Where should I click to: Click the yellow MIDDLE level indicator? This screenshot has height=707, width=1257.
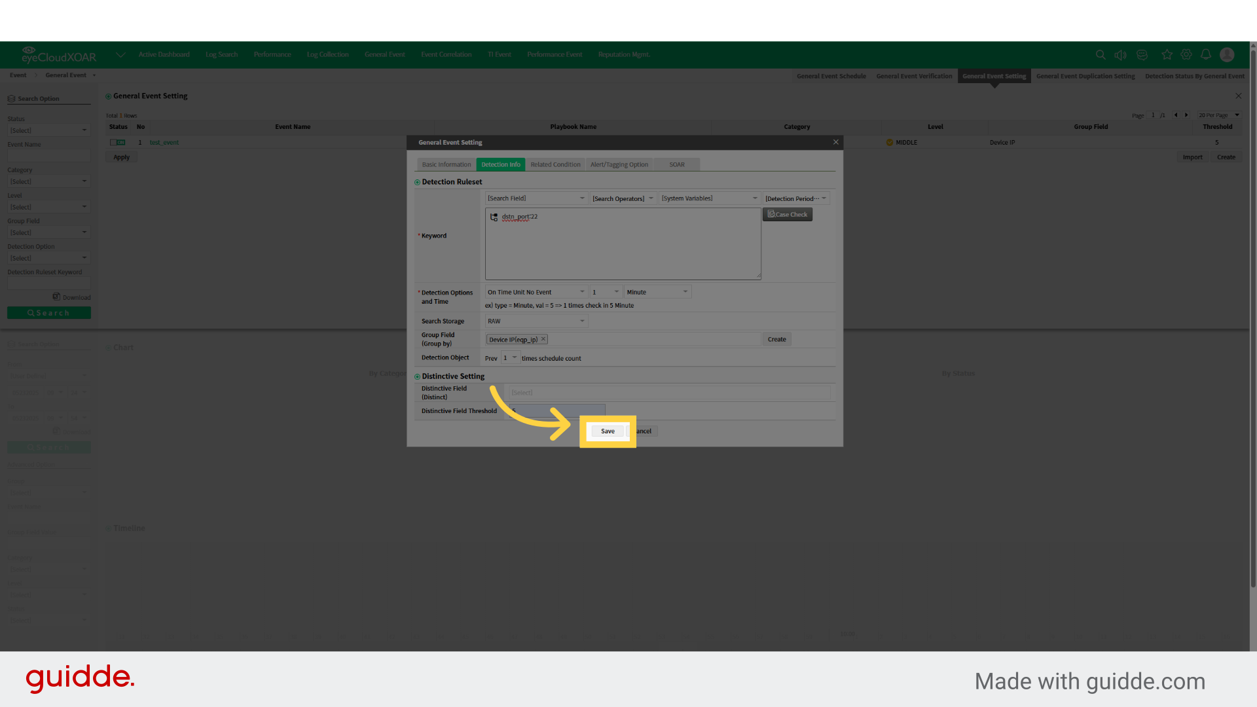(x=890, y=142)
